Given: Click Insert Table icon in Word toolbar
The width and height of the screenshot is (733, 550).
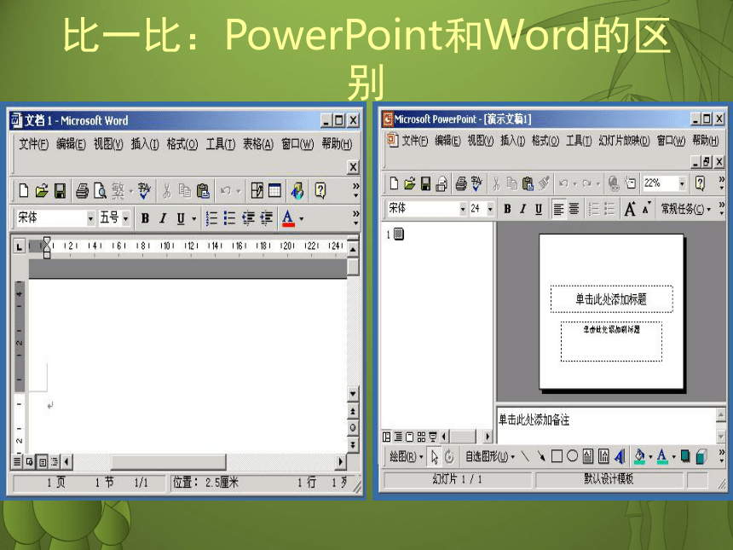Looking at the screenshot, I should coord(274,191).
